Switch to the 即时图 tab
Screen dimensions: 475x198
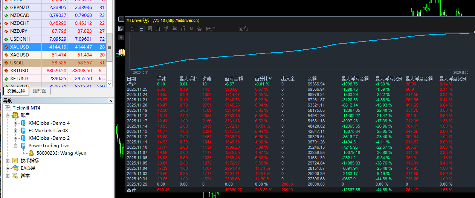[40, 91]
